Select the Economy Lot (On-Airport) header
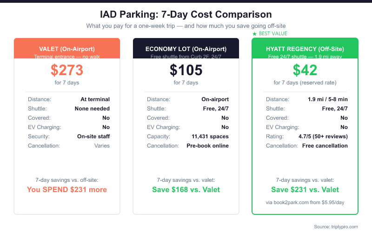 (x=186, y=49)
